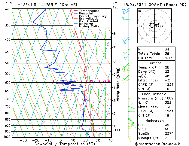The height and width of the screenshot is (146, 189).
Task: Click the SREH value 55
Action: 167,129
